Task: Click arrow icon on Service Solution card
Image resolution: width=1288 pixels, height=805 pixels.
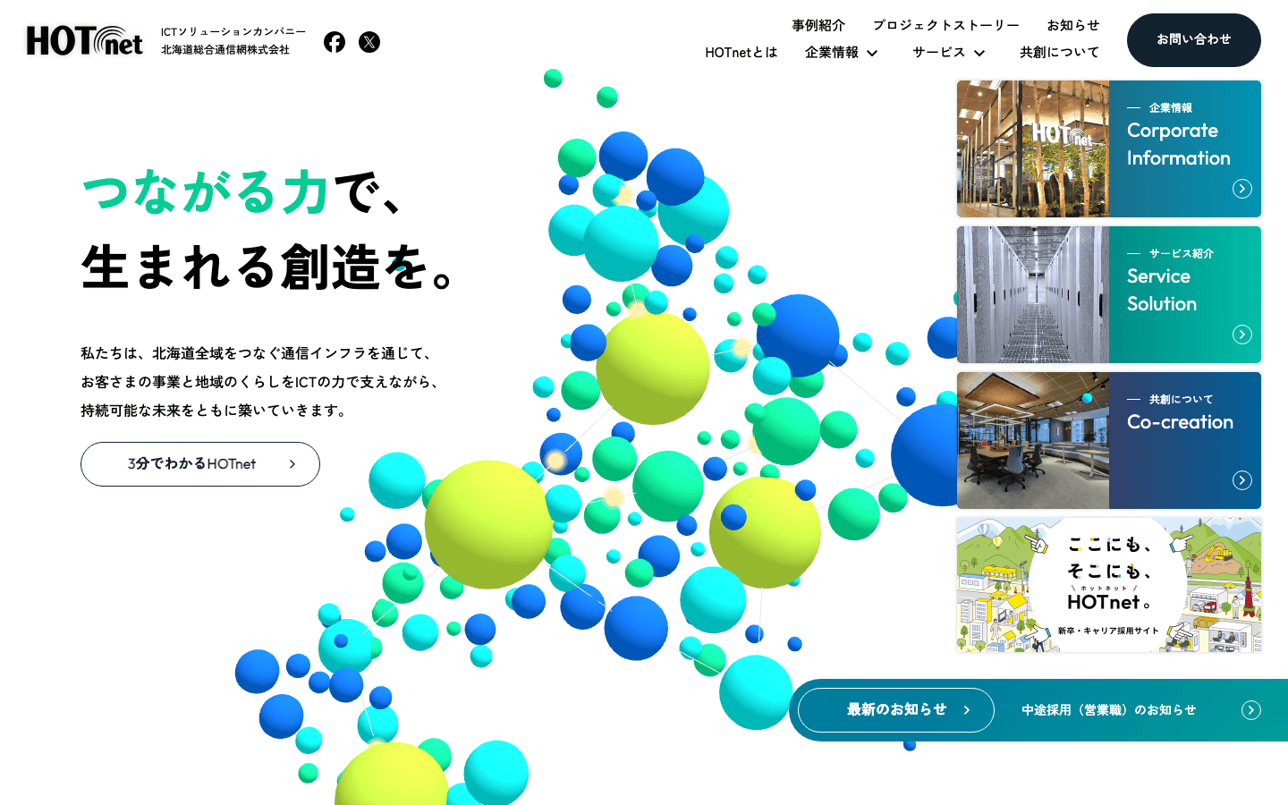Action: click(x=1242, y=335)
